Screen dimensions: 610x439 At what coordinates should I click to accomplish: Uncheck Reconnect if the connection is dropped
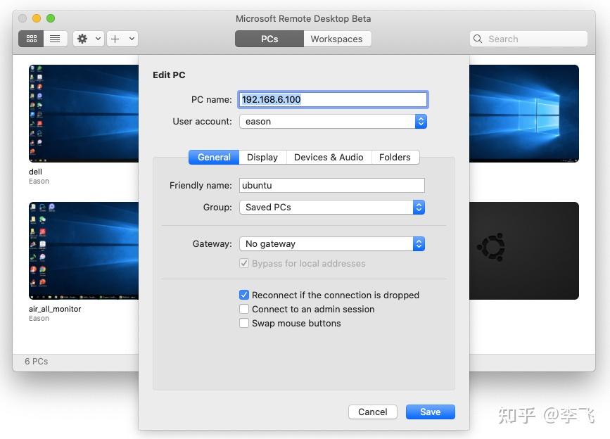click(244, 295)
